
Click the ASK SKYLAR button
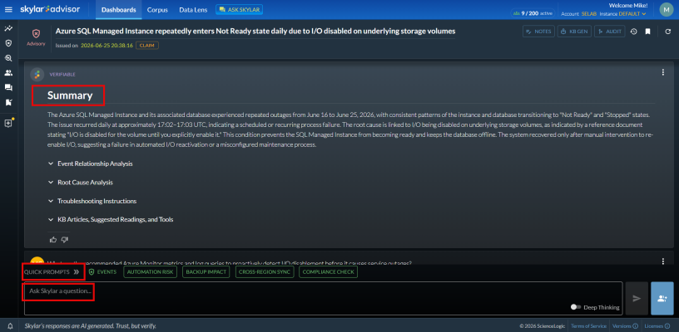(x=239, y=9)
